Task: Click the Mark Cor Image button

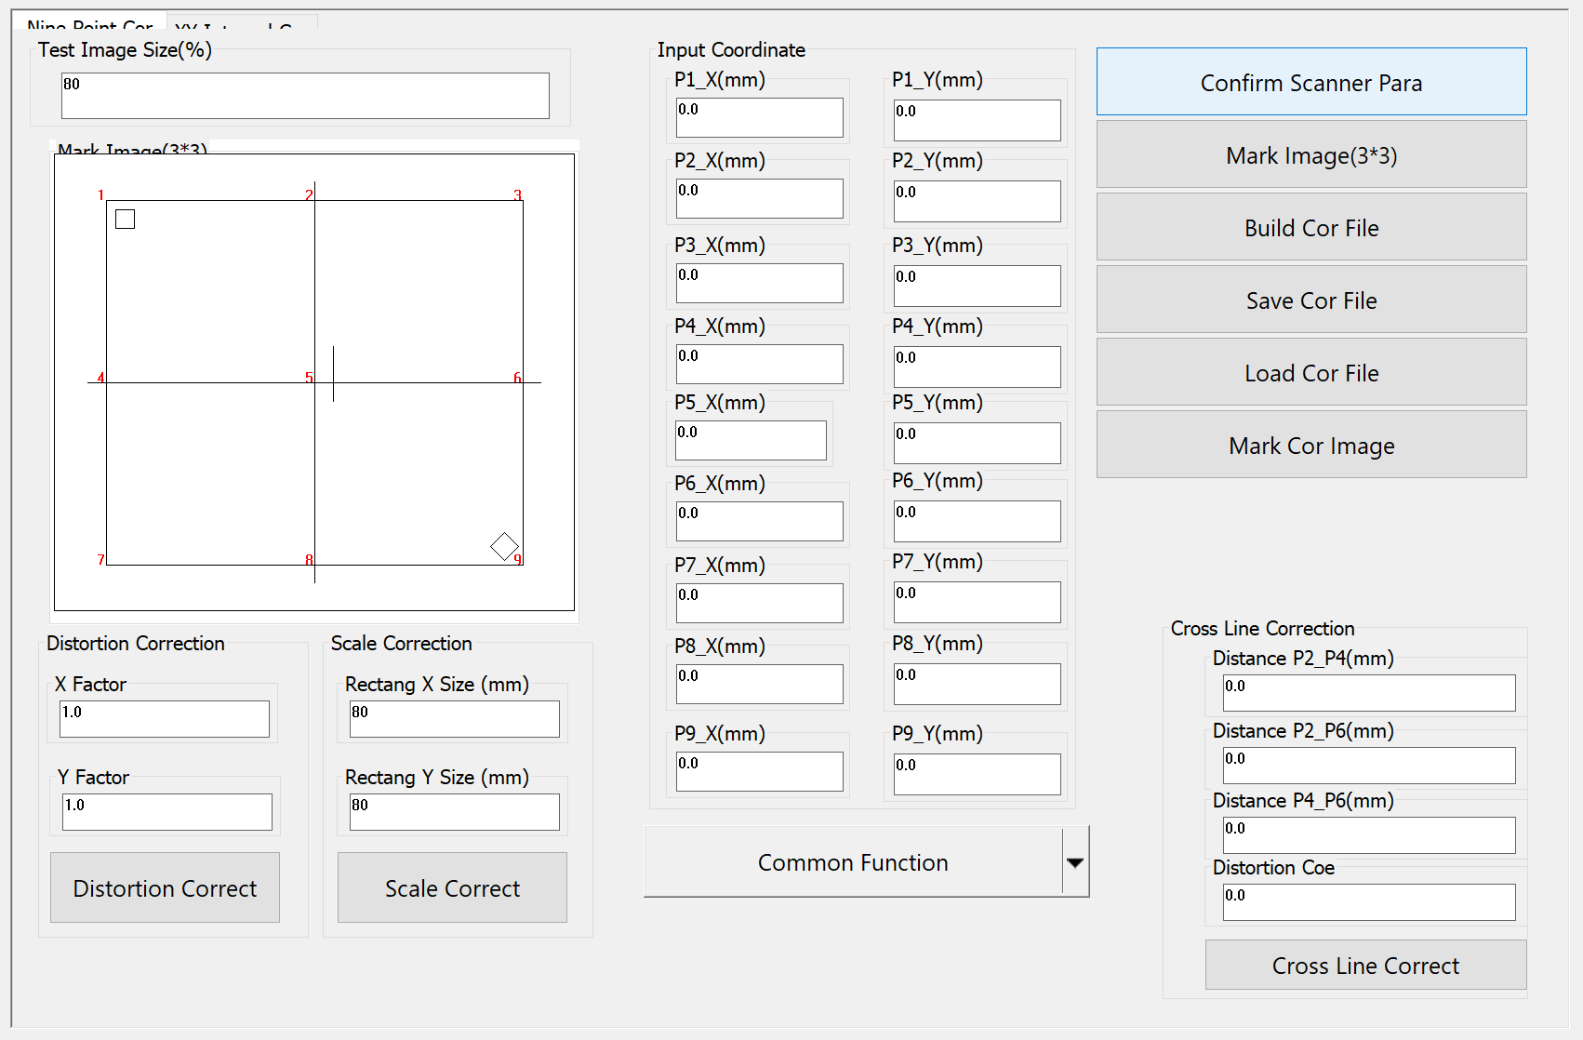Action: point(1311,445)
